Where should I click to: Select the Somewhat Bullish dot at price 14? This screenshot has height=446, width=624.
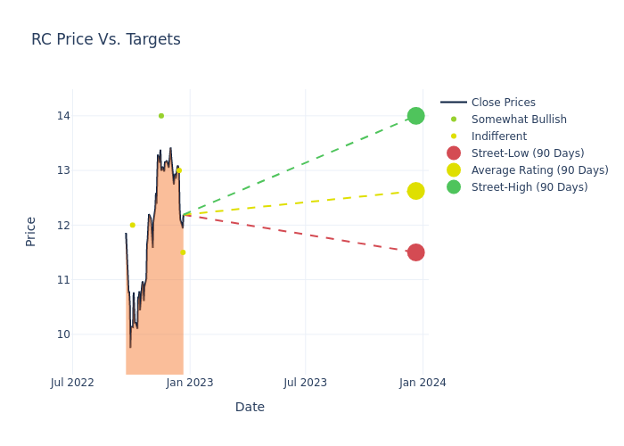click(x=161, y=116)
